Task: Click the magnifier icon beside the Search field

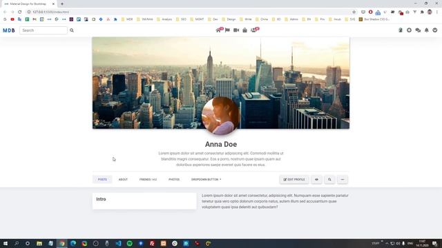Action: click(72, 30)
